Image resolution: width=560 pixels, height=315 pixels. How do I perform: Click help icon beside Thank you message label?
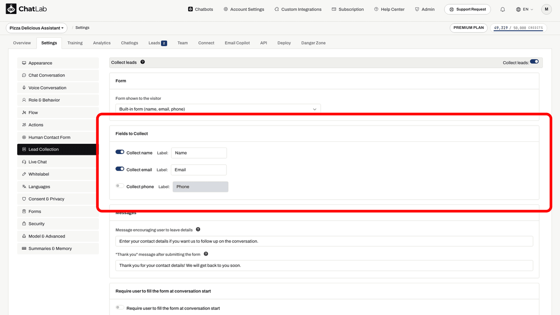click(206, 254)
